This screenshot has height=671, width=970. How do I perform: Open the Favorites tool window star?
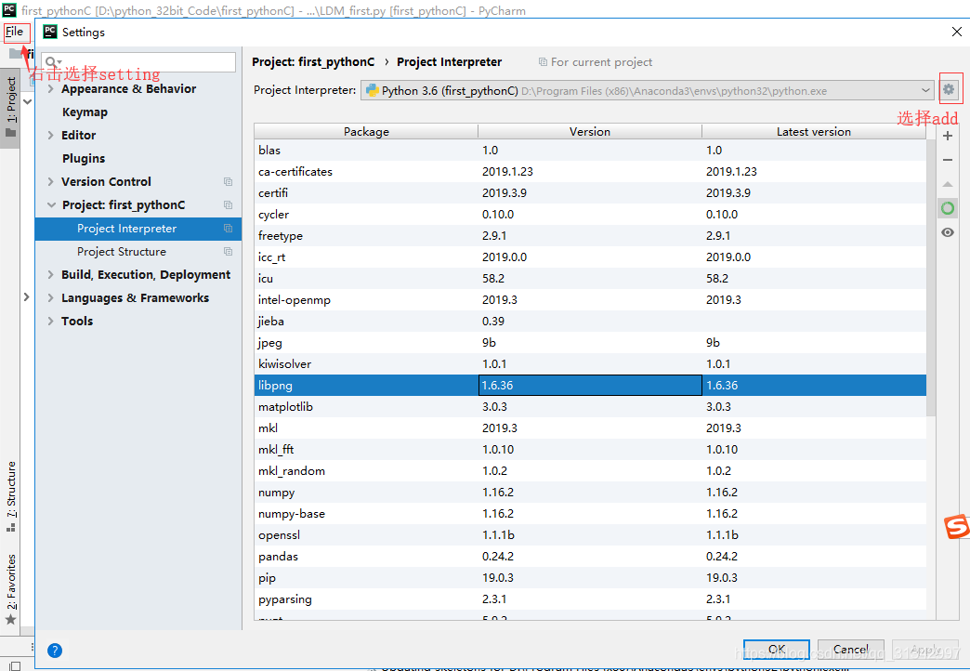[x=10, y=620]
